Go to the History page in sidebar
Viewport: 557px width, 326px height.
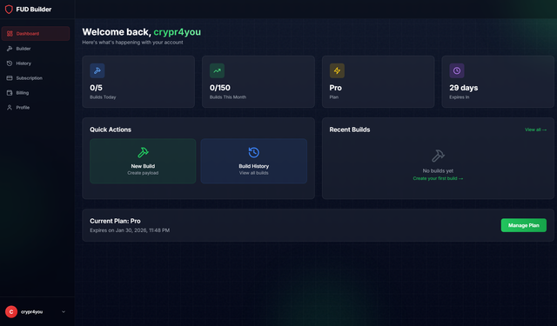36,63
